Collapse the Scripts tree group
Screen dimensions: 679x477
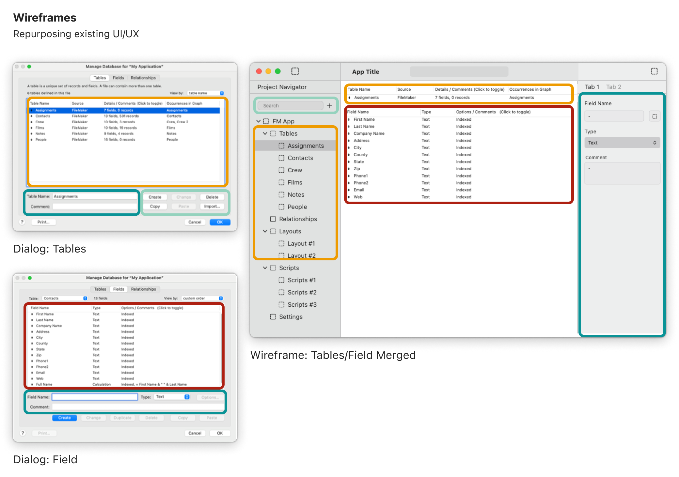pyautogui.click(x=265, y=268)
